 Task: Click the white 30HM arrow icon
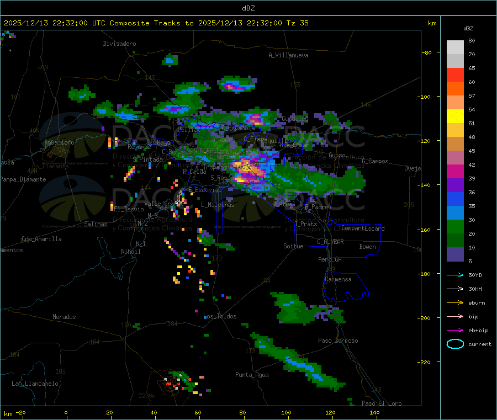(455, 289)
